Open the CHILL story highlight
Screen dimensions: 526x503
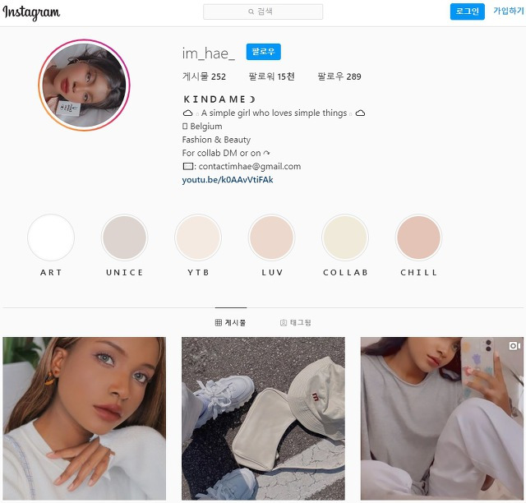(x=418, y=238)
